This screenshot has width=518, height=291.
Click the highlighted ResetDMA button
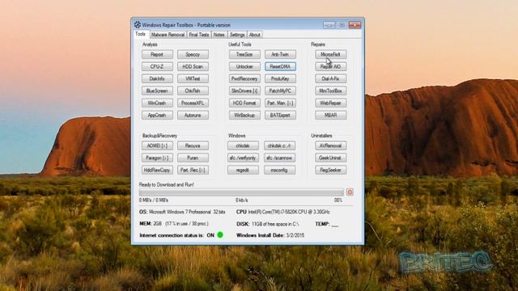tap(280, 66)
